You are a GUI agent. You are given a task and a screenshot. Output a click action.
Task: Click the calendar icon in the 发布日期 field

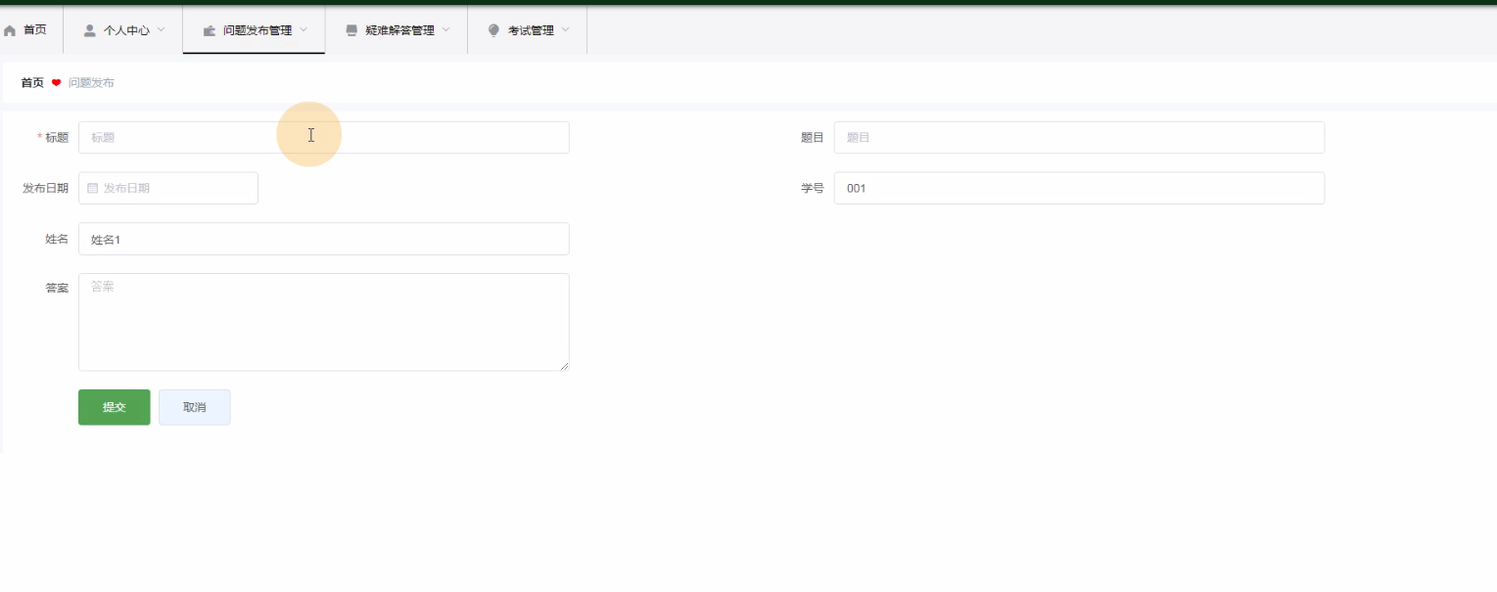tap(93, 188)
